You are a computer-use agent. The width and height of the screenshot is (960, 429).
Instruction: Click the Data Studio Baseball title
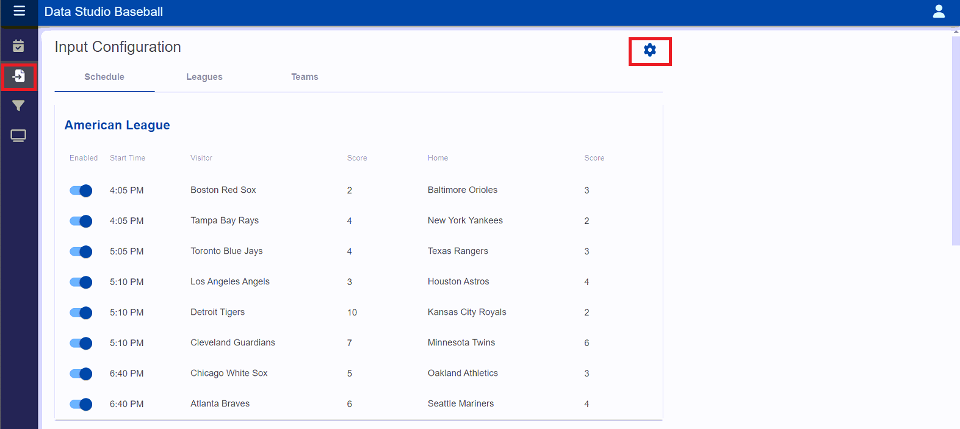(104, 12)
